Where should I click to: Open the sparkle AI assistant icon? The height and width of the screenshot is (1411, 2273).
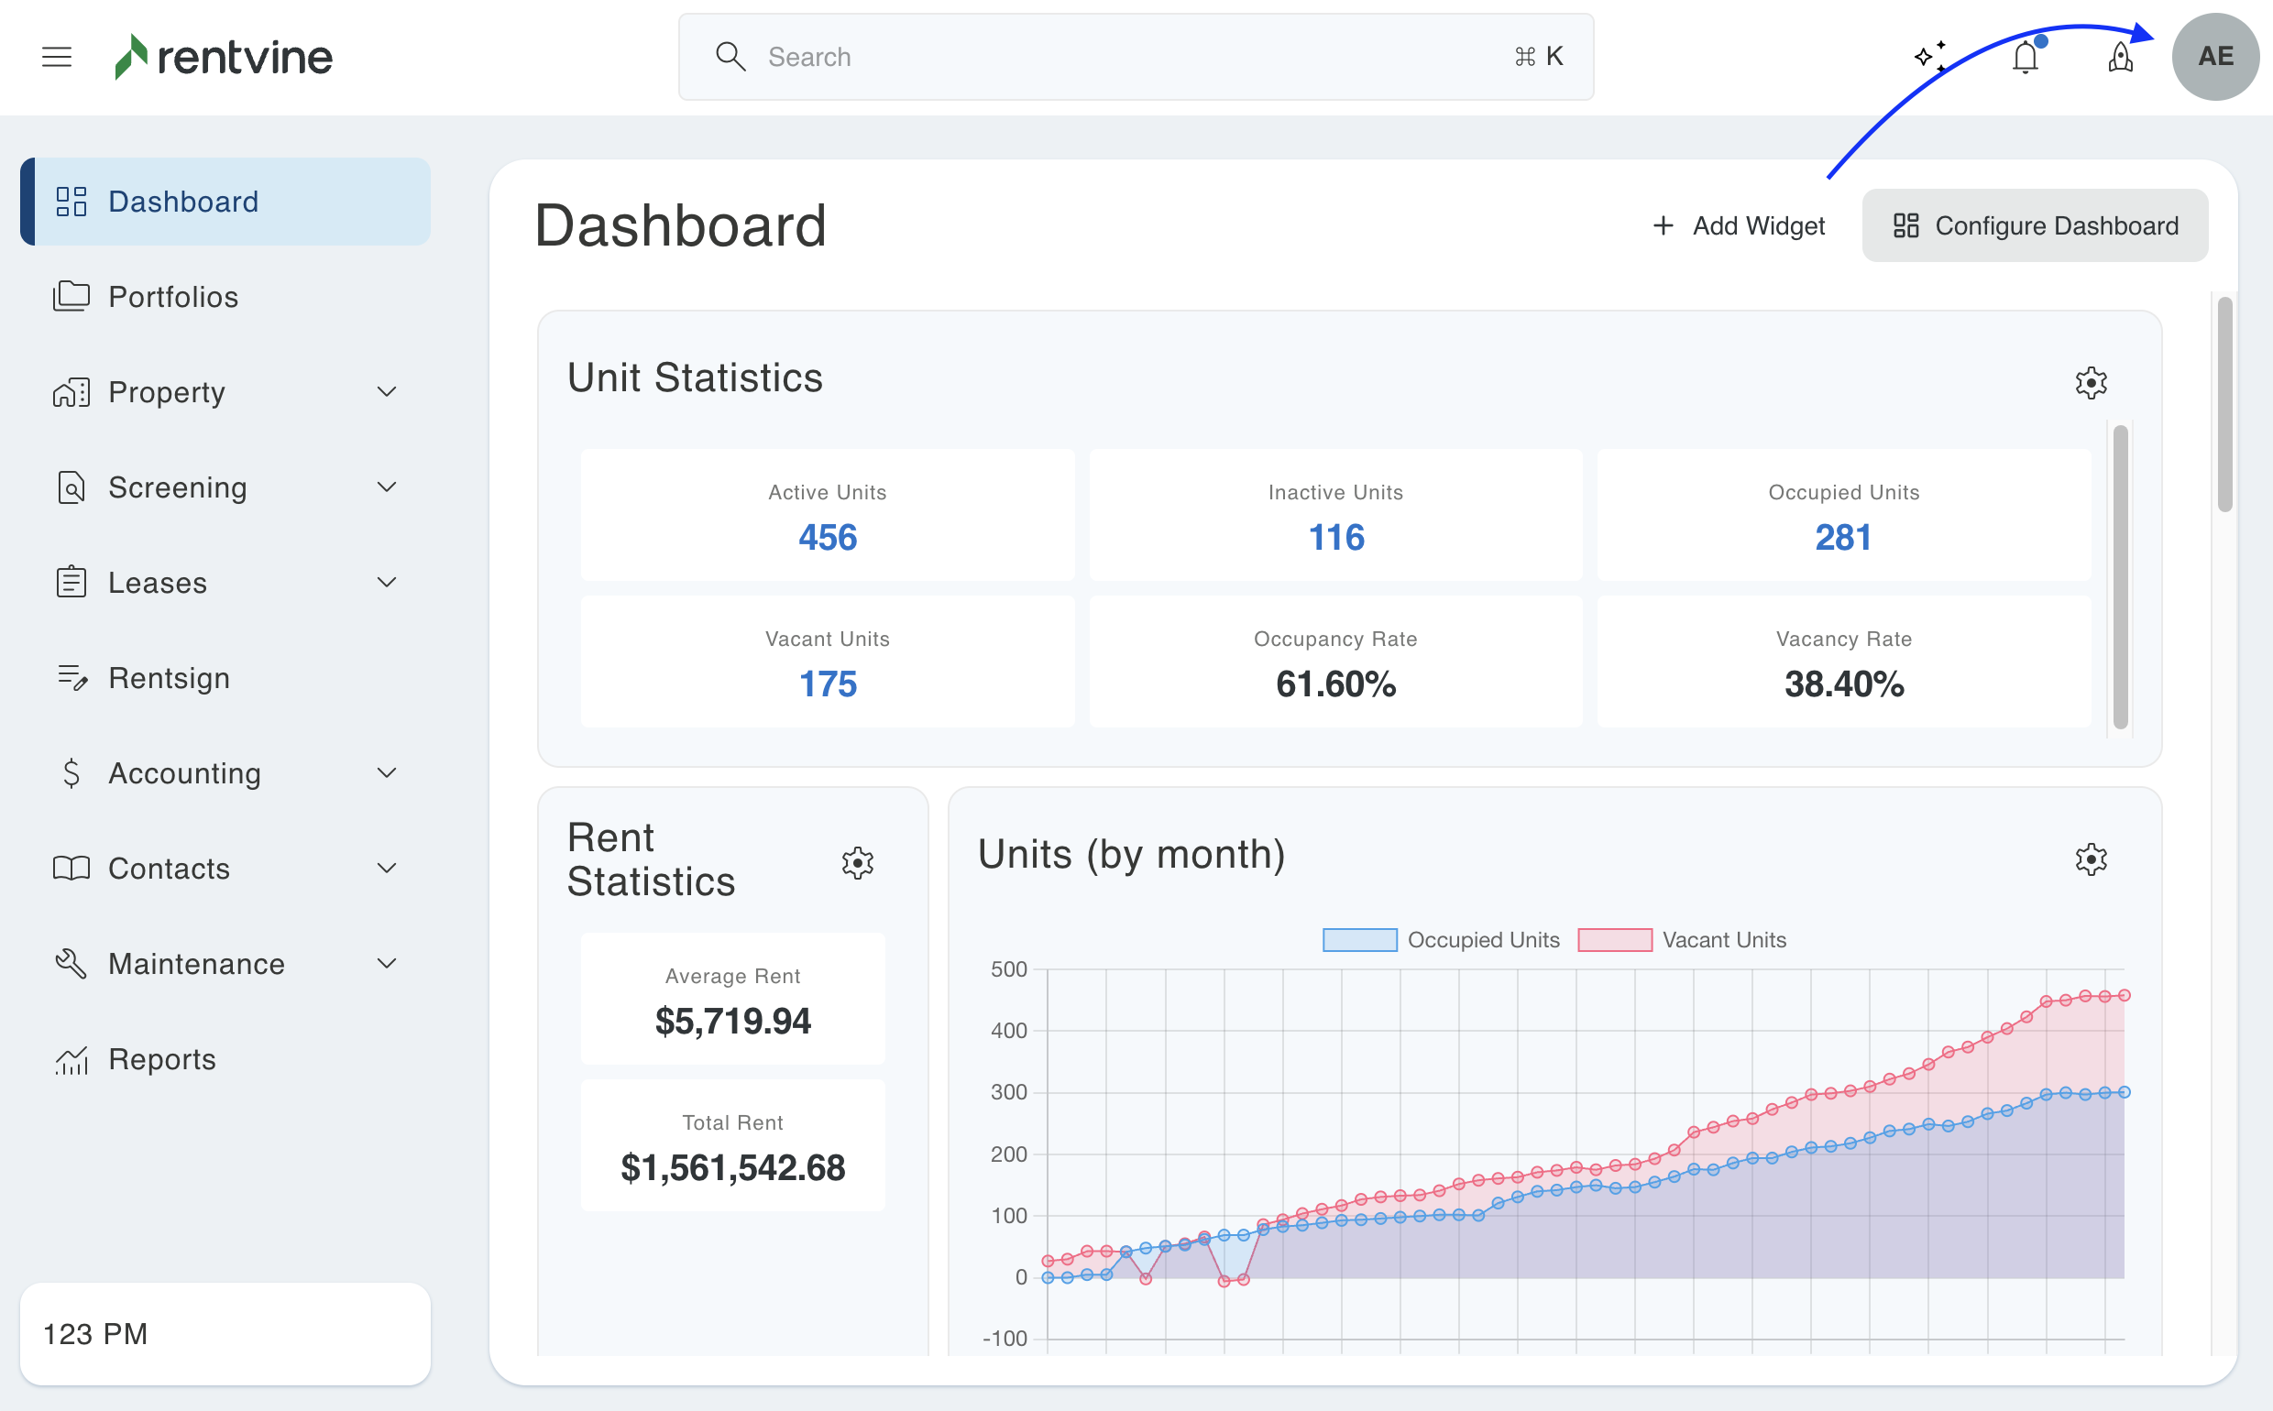point(1929,57)
